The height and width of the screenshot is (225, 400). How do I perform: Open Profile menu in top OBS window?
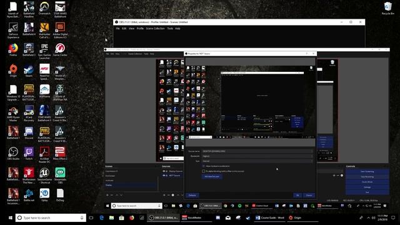click(140, 29)
